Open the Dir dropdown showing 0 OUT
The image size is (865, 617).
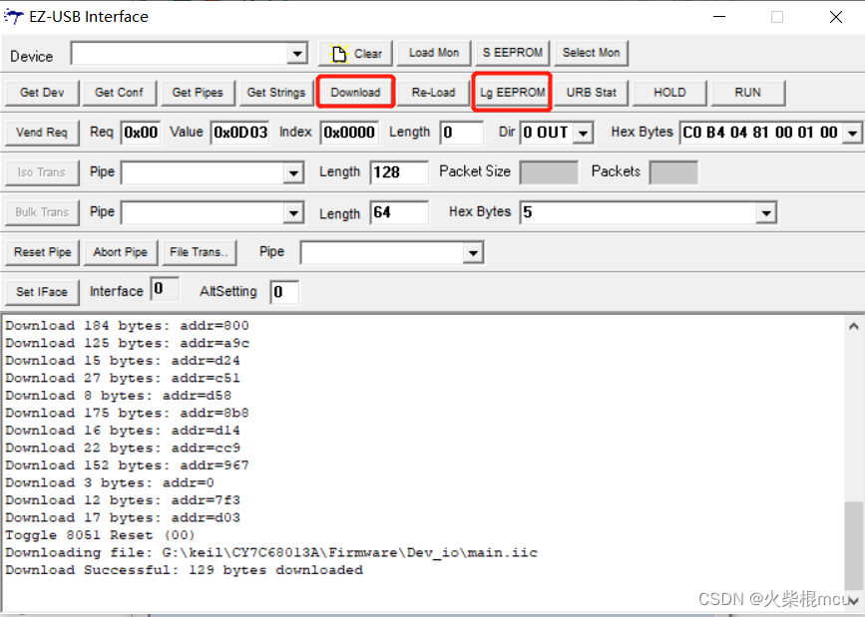click(583, 133)
